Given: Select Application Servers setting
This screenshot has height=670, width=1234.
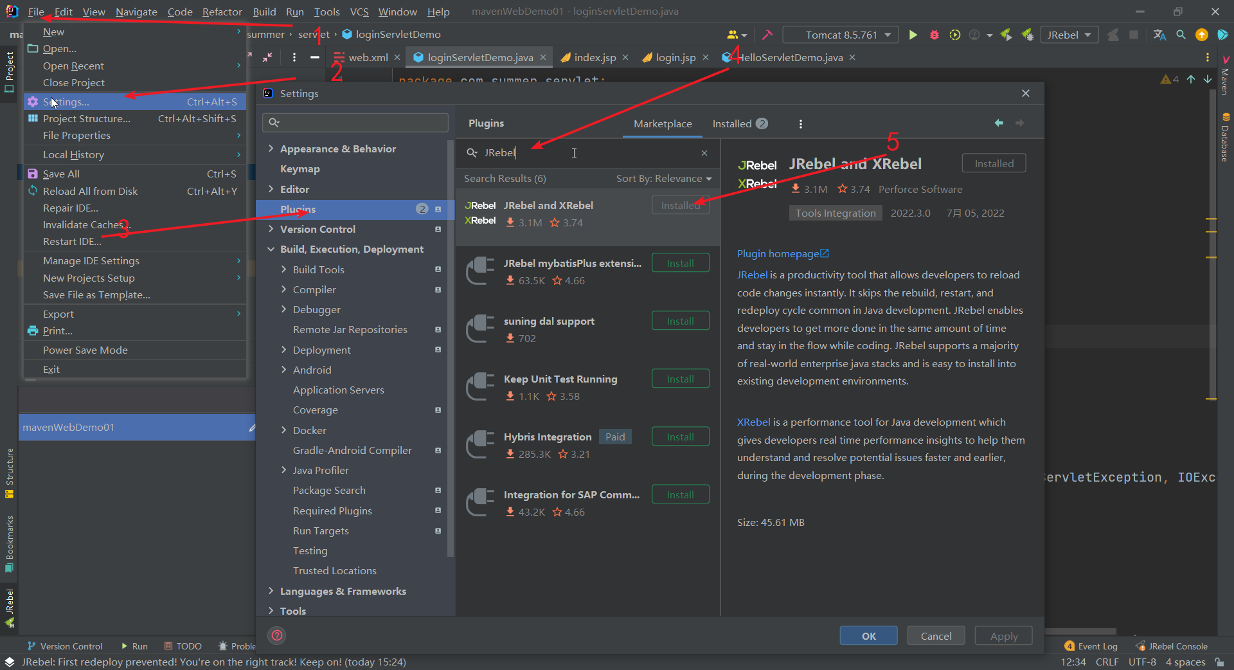Looking at the screenshot, I should [x=338, y=390].
